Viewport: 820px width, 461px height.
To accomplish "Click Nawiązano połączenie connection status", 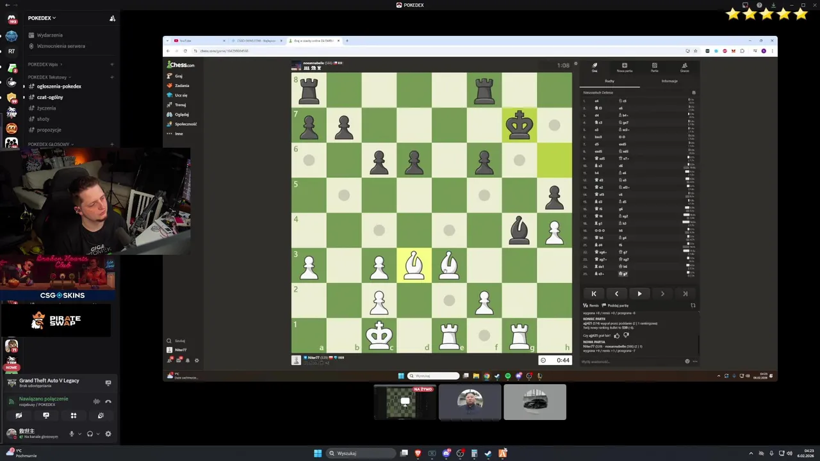I will tap(44, 398).
